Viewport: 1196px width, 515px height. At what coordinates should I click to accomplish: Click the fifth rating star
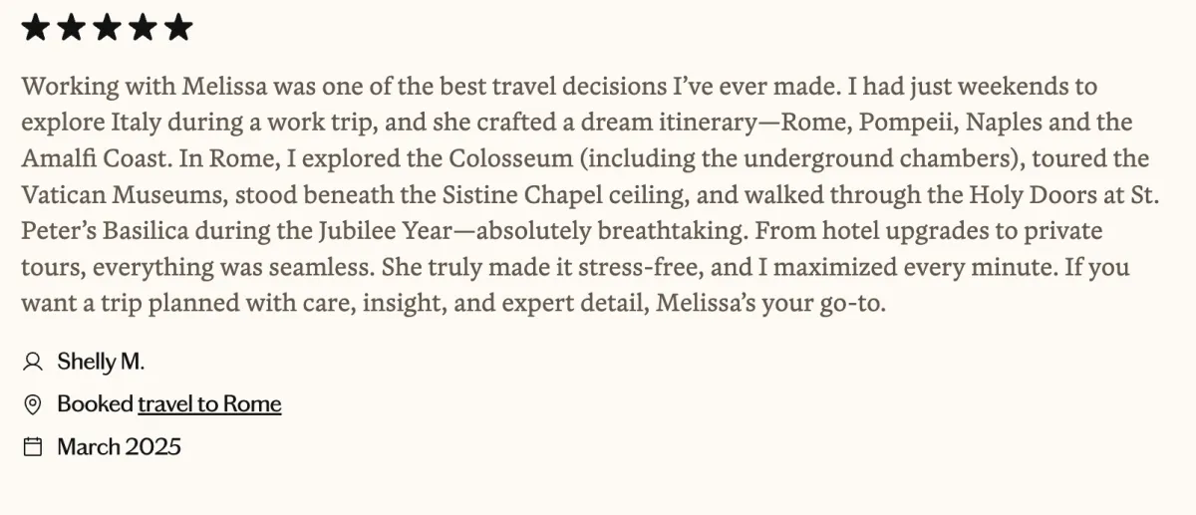pos(178,27)
